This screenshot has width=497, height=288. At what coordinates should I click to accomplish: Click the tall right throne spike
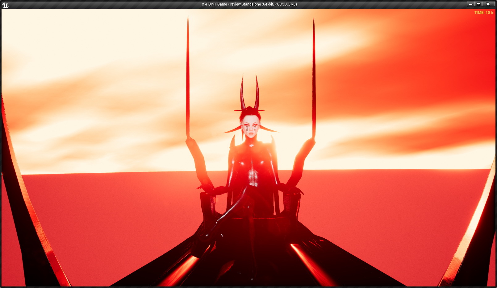pos(314,77)
